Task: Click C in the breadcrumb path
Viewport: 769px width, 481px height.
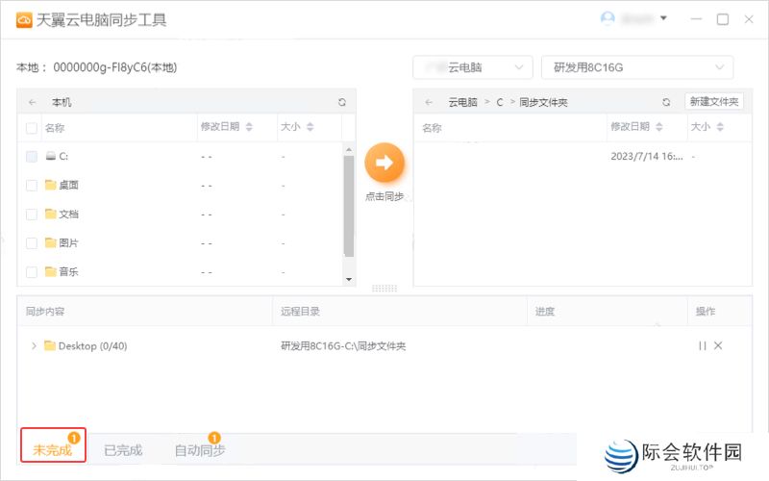Action: 500,102
